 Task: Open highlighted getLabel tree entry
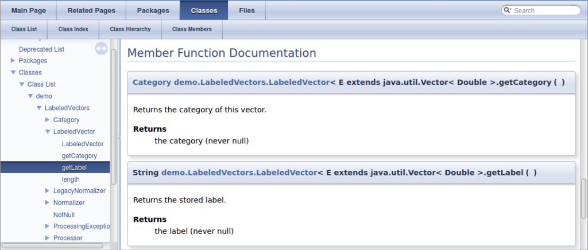[74, 167]
